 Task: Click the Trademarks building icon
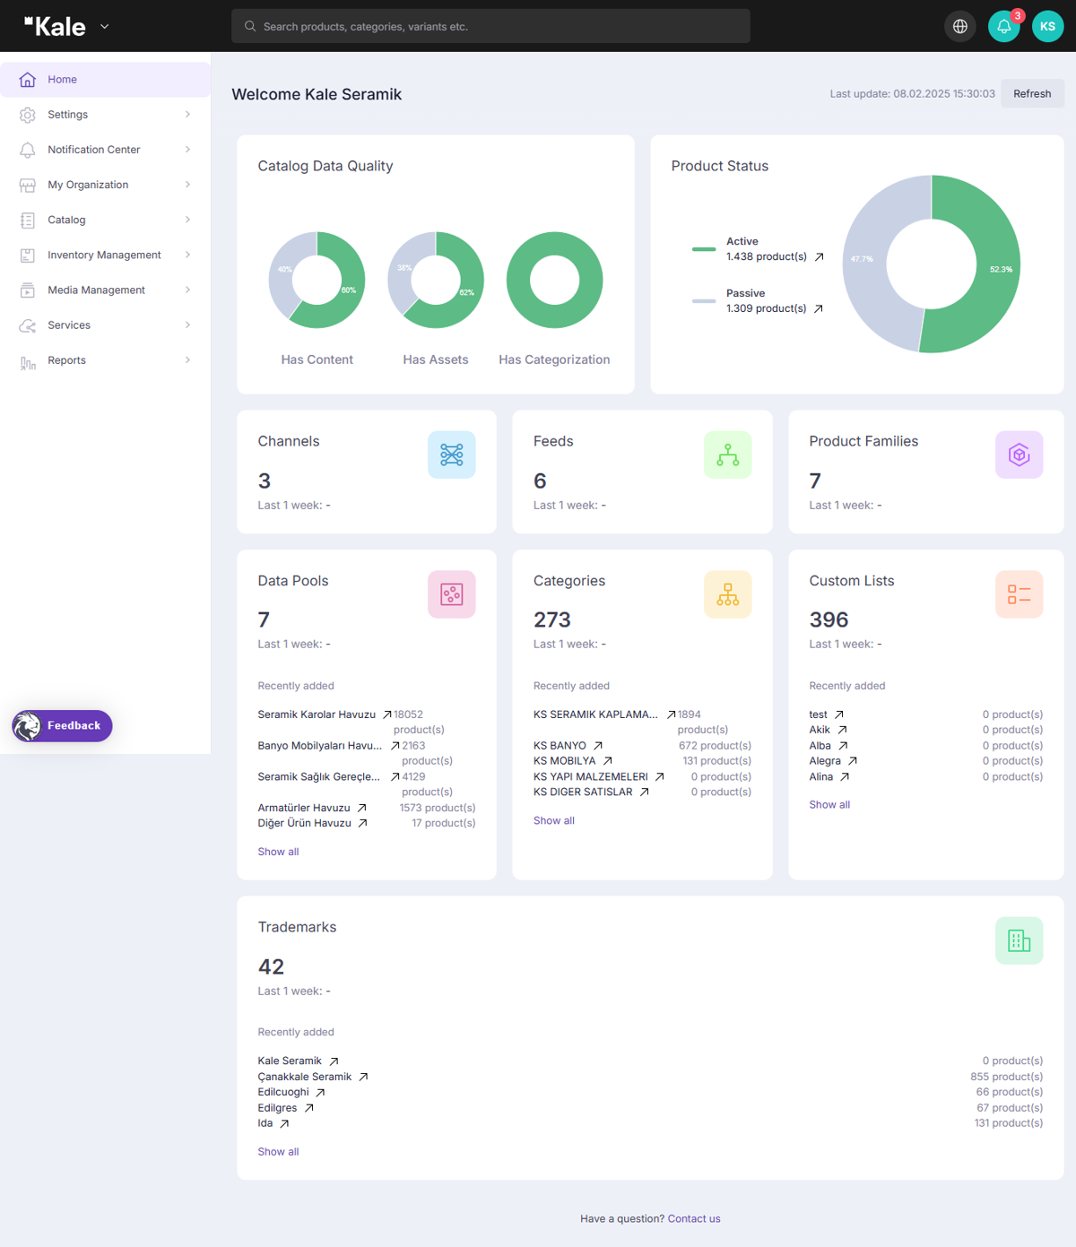pos(1020,940)
